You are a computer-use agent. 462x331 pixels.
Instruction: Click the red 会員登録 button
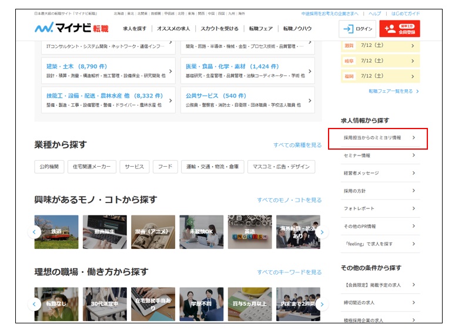point(400,29)
